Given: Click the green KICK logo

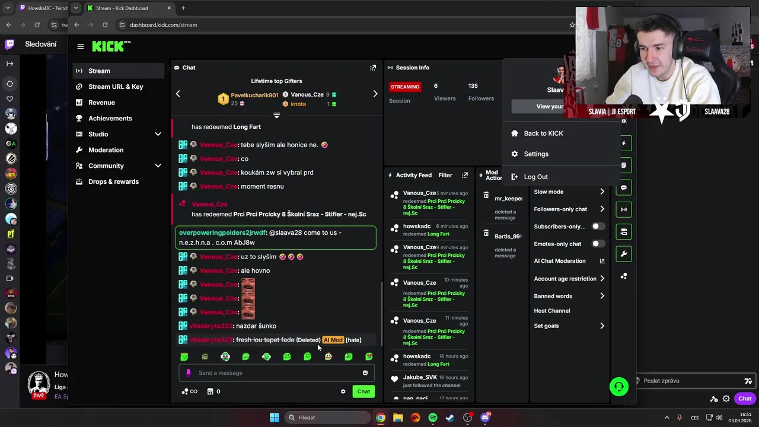Looking at the screenshot, I should [111, 46].
